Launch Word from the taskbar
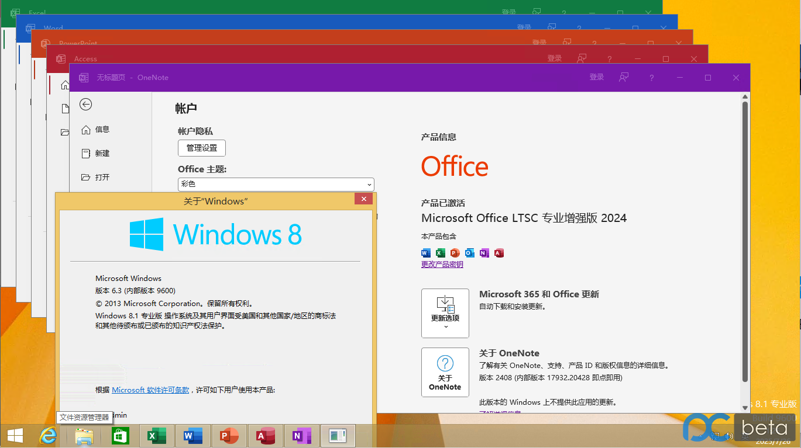This screenshot has width=801, height=448. [192, 436]
